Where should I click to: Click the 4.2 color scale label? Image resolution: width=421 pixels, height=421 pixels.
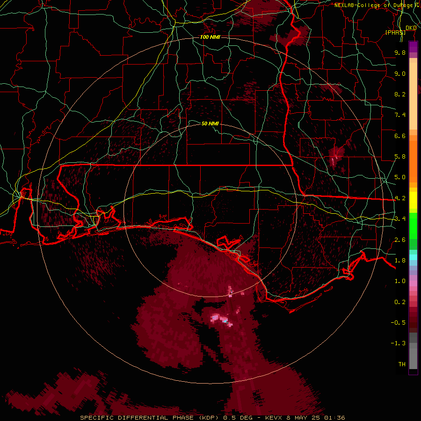[400, 198]
